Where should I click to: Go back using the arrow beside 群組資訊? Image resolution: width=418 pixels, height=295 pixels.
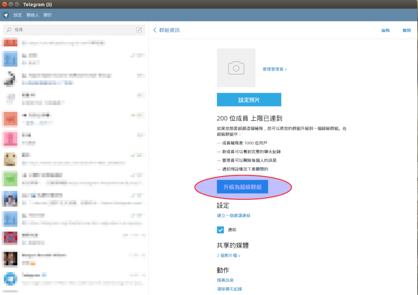(x=155, y=30)
